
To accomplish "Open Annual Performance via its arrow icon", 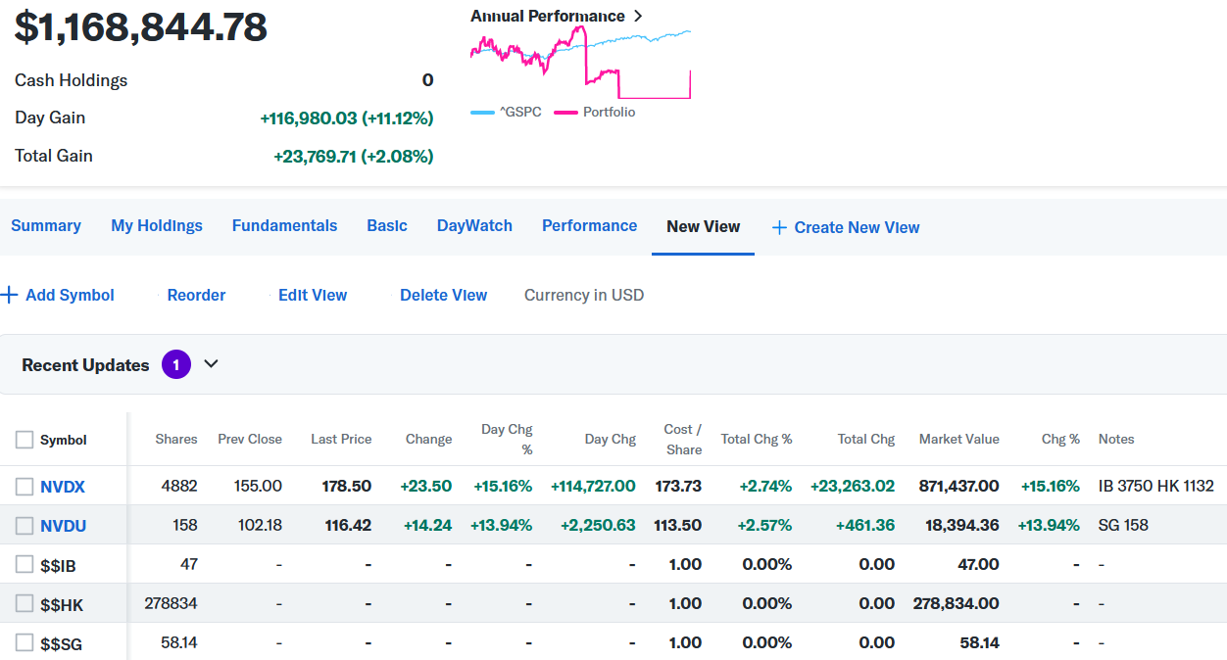I will click(638, 16).
